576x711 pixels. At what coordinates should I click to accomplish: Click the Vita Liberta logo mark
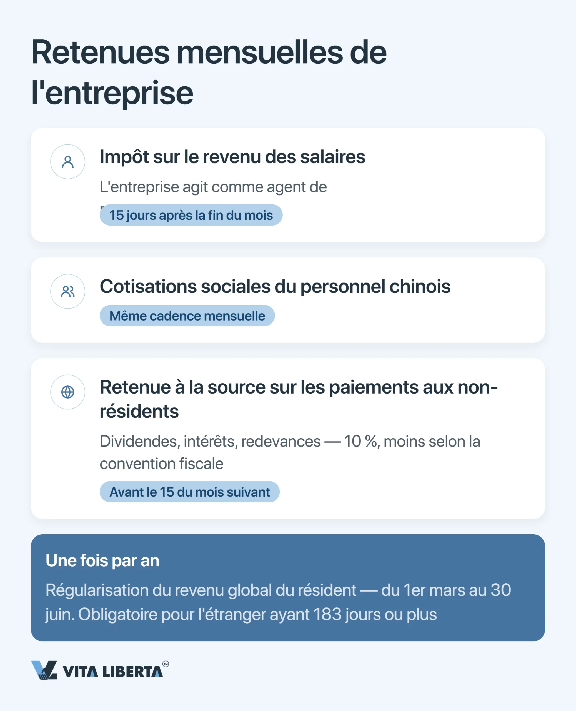pyautogui.click(x=44, y=670)
